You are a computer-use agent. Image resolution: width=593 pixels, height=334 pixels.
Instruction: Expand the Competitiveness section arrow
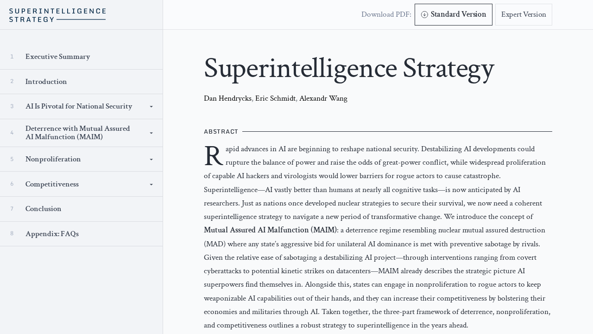151,185
